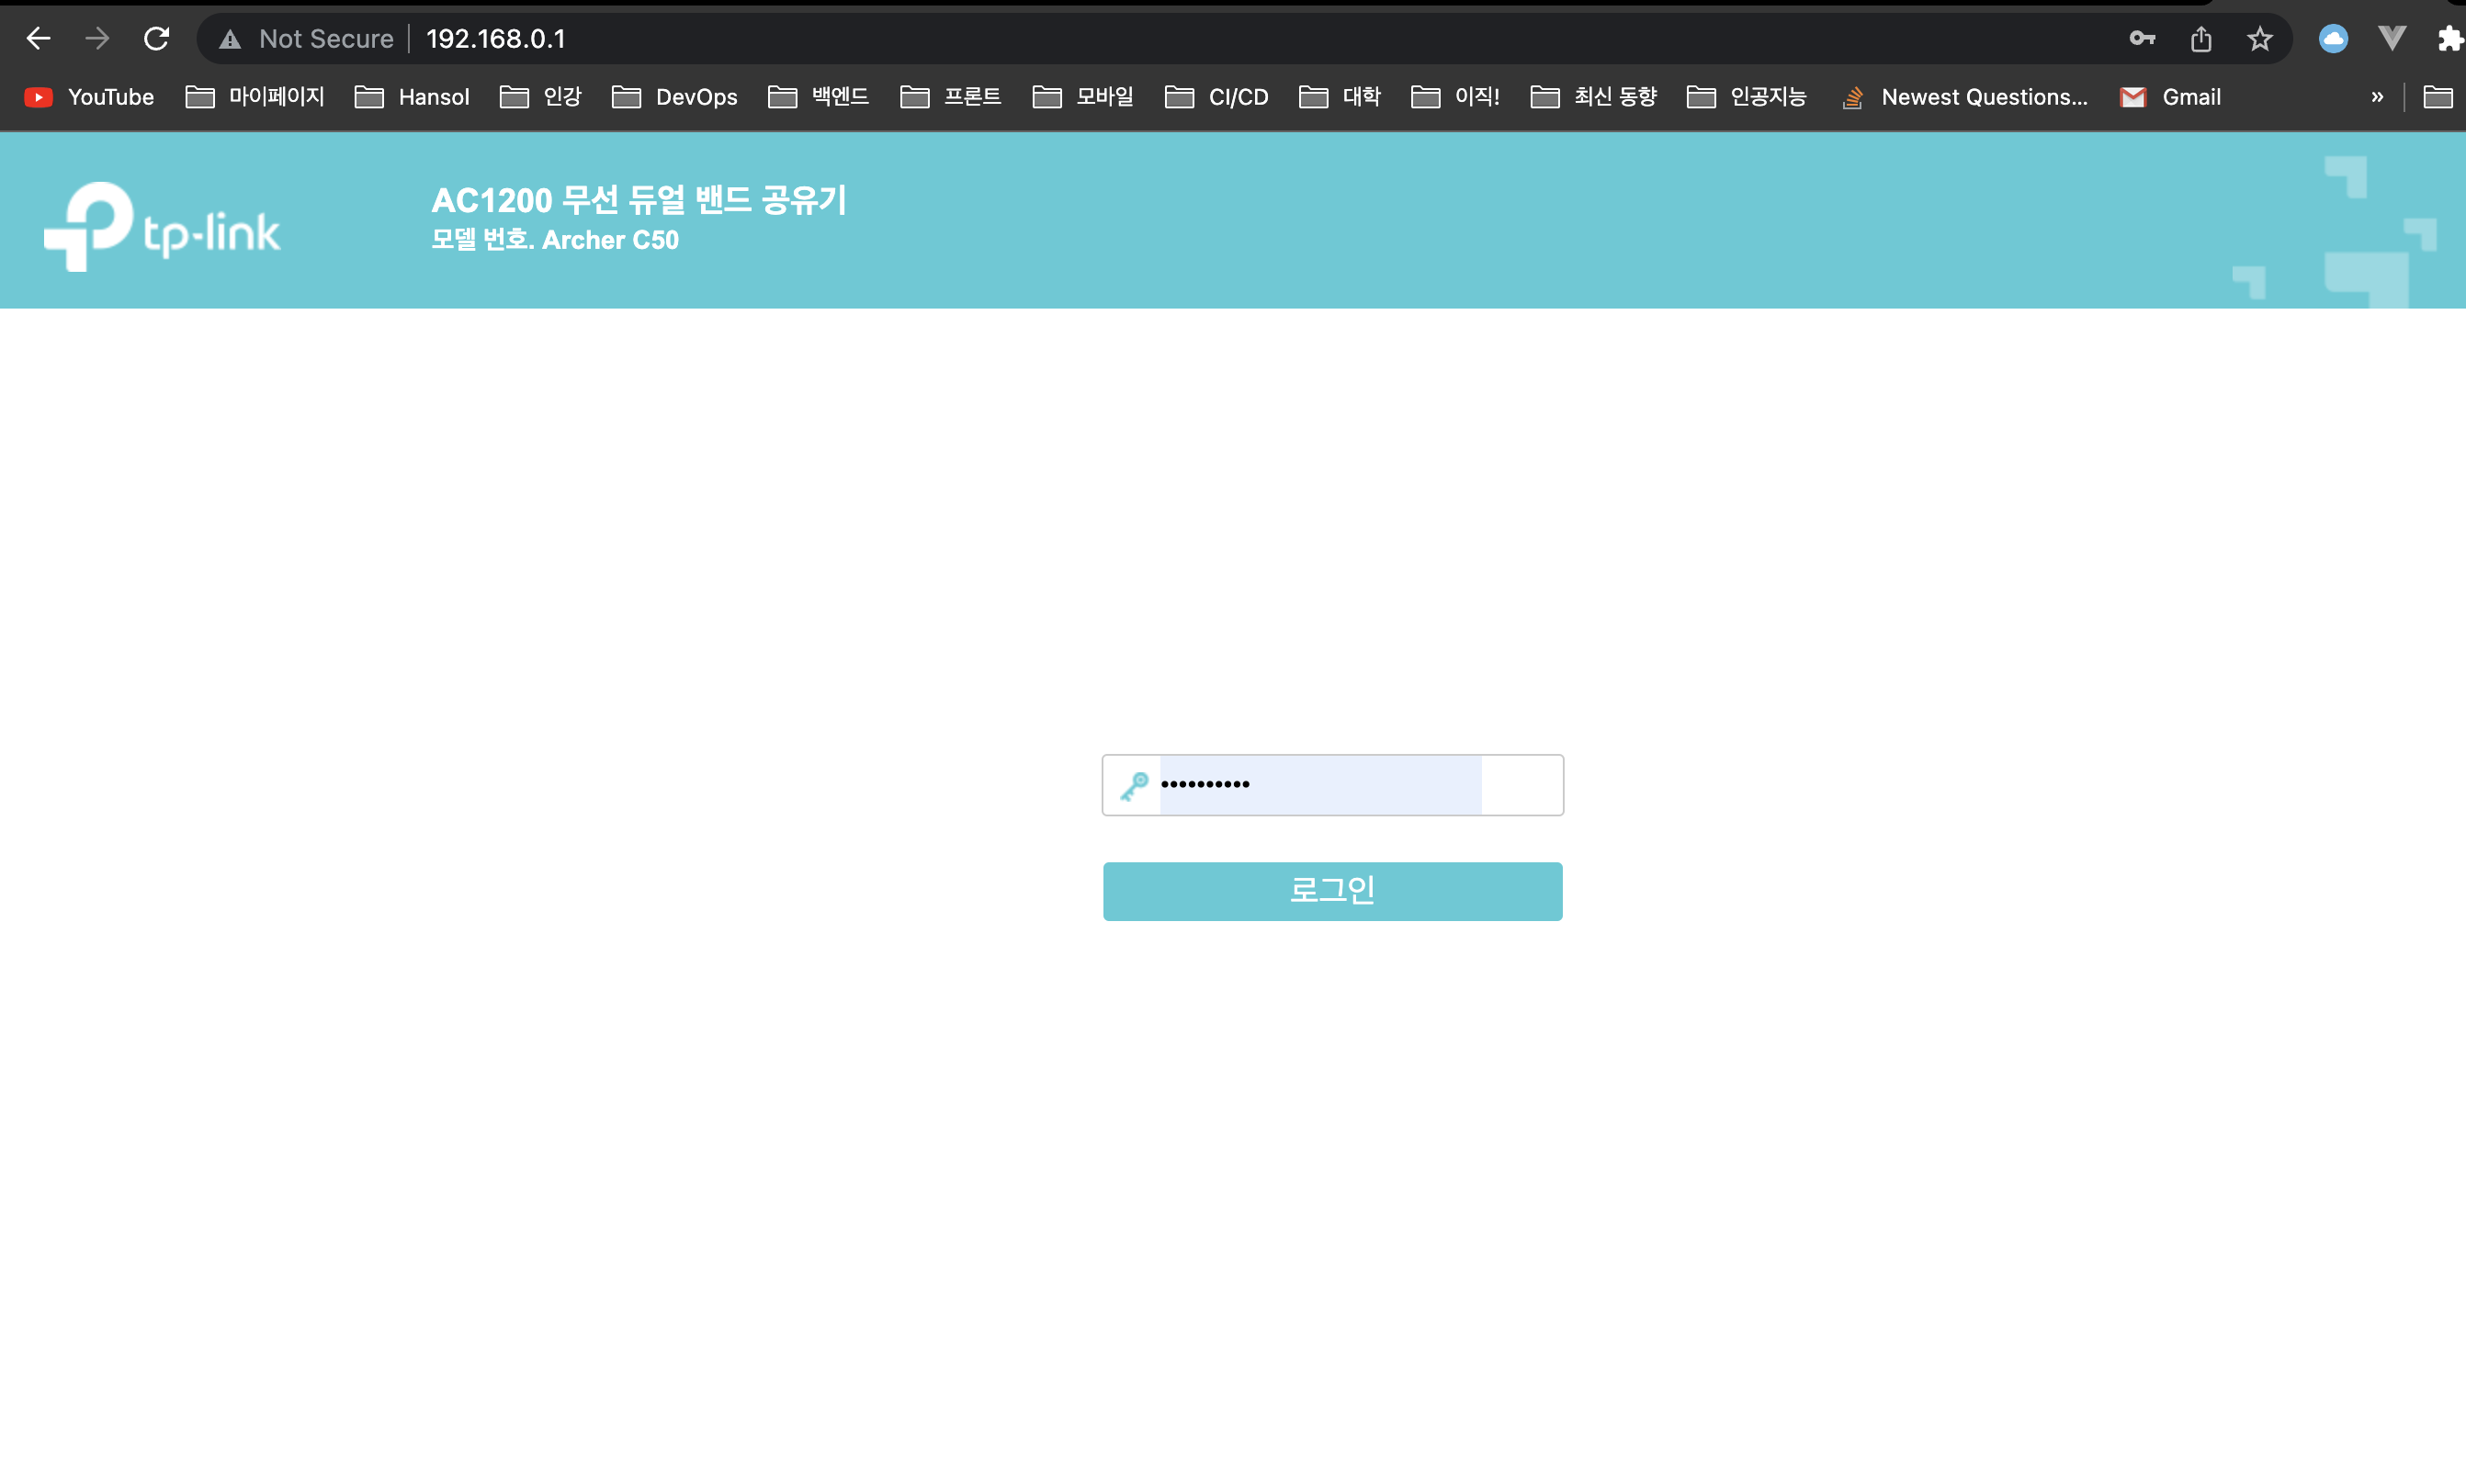Click the TP-Link logo

point(162,226)
